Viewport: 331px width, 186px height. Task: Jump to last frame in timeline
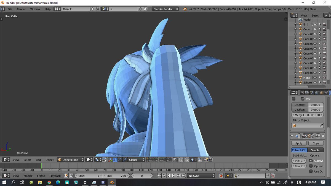tap(183, 176)
